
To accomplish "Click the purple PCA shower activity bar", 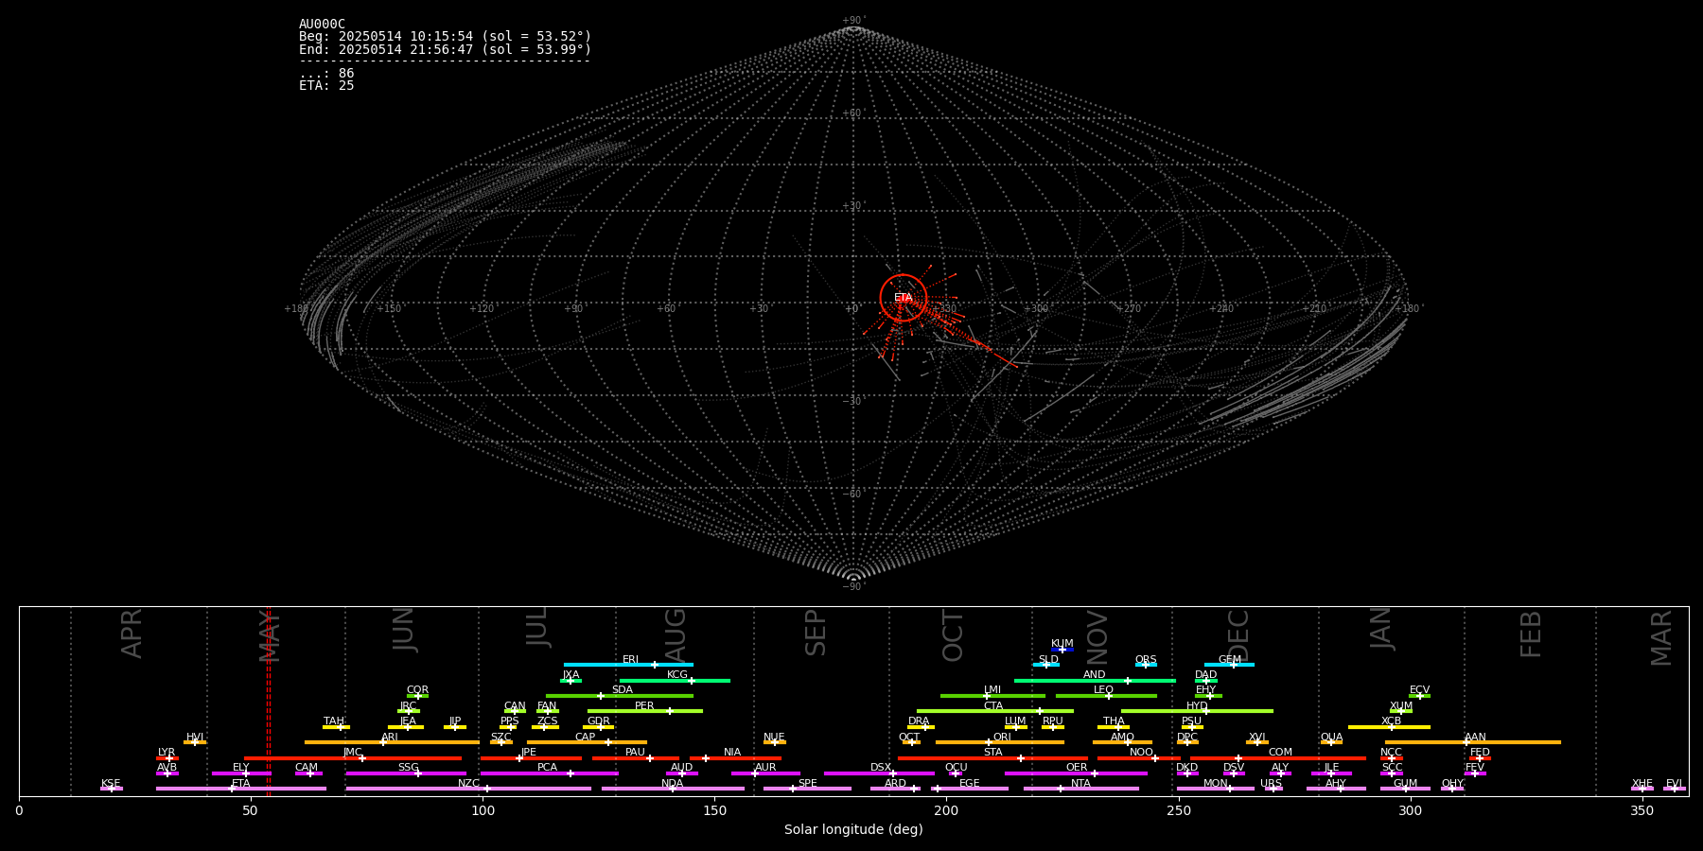I will (x=549, y=773).
